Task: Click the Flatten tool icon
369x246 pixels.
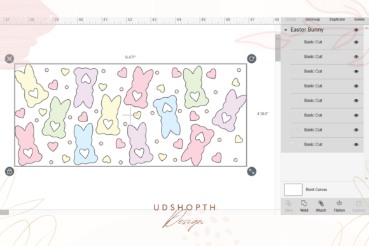Action: coord(339,203)
